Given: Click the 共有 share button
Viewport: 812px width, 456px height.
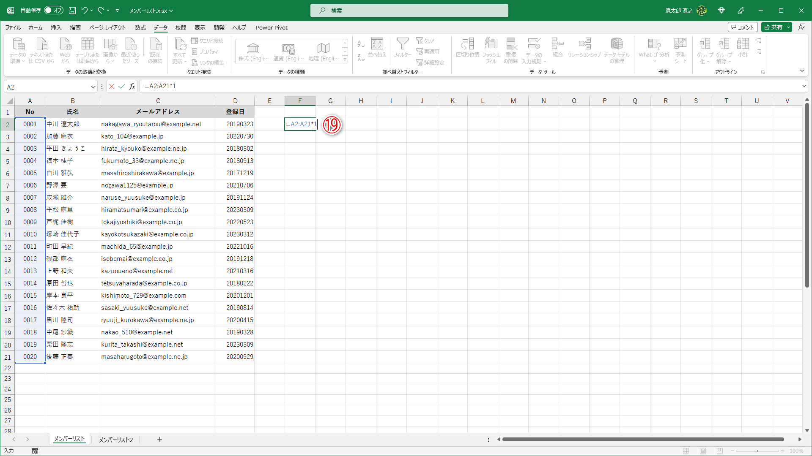Looking at the screenshot, I should 774,27.
